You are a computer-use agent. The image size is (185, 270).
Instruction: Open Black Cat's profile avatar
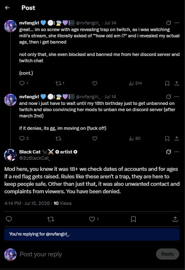pyautogui.click(x=10, y=155)
